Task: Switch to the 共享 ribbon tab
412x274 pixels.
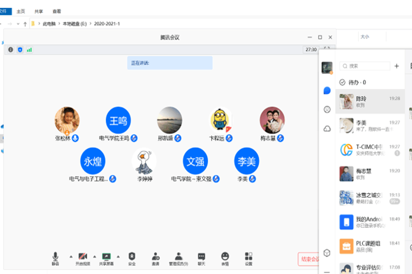Action: [39, 11]
